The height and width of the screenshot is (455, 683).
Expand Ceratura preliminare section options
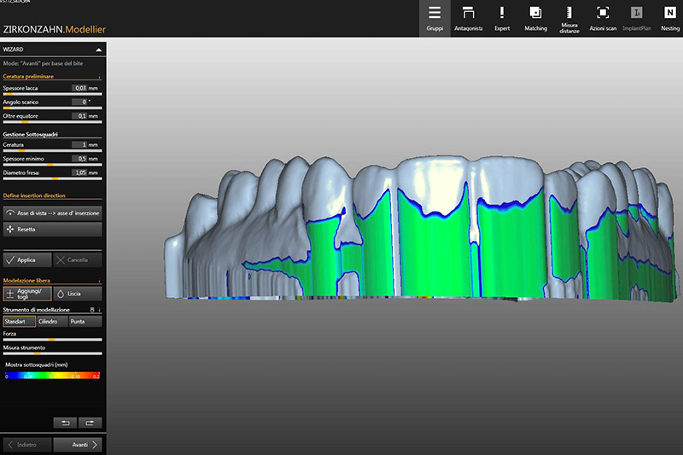(x=99, y=77)
